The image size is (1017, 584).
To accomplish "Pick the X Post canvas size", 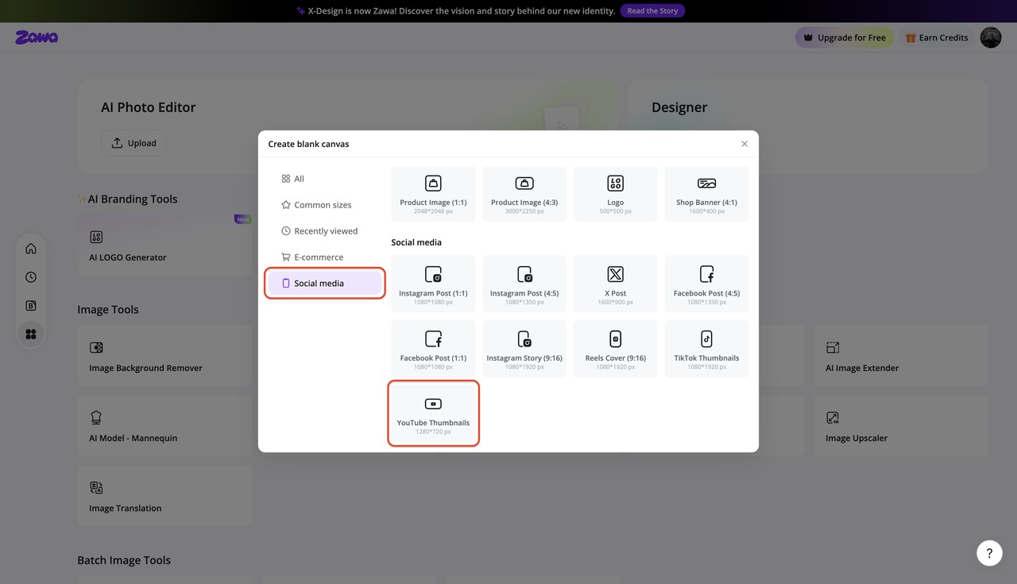I will (616, 284).
